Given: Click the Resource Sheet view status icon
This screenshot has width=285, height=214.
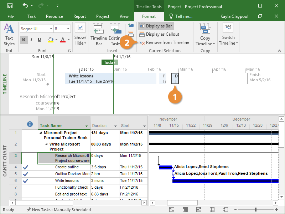Looking at the screenshot, I should [x=212, y=210].
